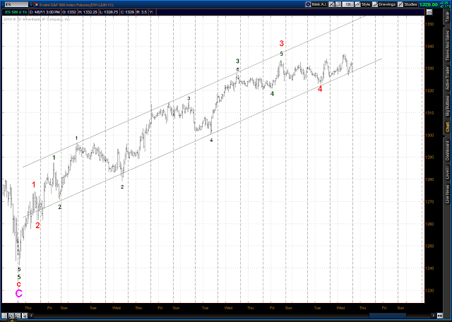Open the Drawings menu
This screenshot has width=452, height=322.
tap(384, 4)
